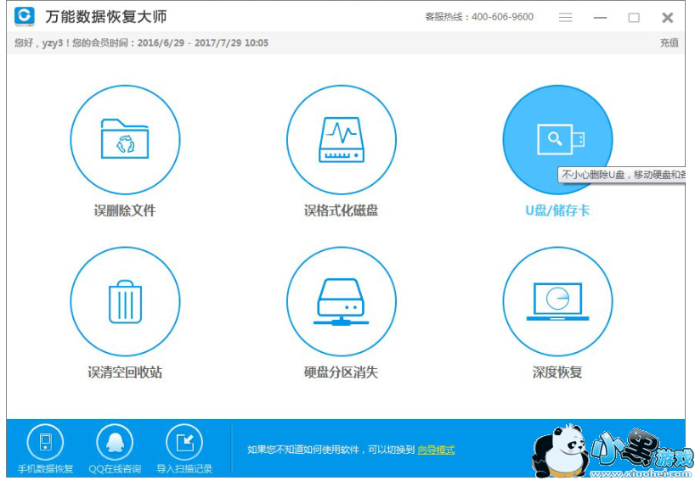Click the 误清空回收站 text label
This screenshot has height=481, width=695.
(x=125, y=372)
